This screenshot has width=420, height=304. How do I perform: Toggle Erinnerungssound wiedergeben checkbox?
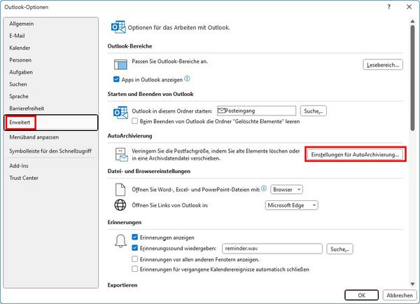[x=134, y=248]
